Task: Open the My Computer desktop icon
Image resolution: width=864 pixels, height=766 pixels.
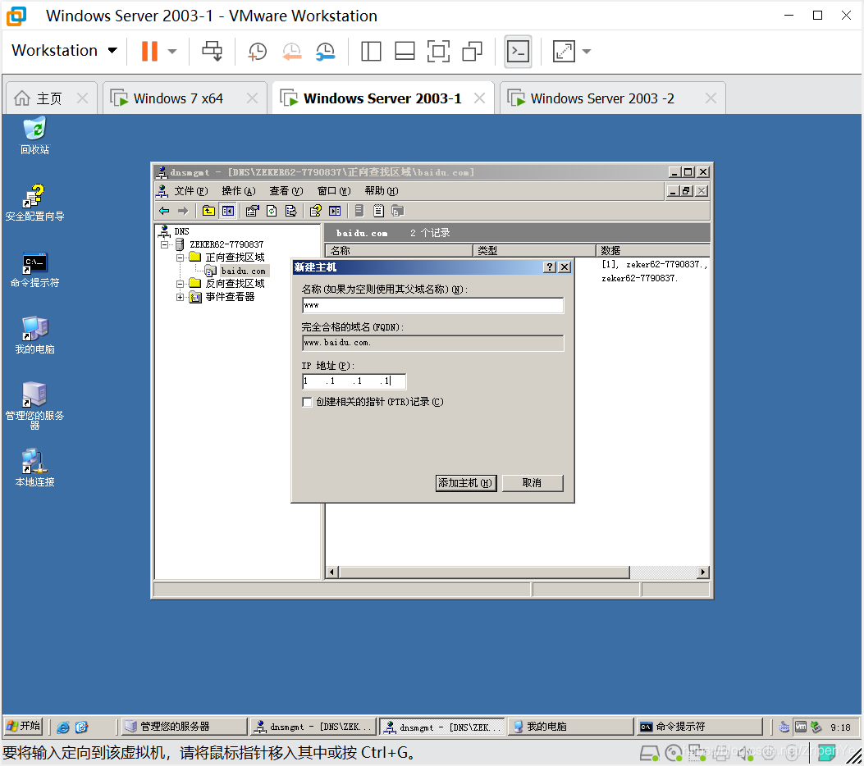Action: [x=34, y=335]
